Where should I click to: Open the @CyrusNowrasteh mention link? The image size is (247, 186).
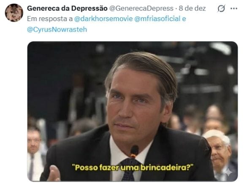pos(57,30)
